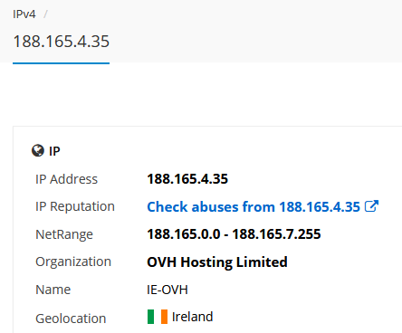The height and width of the screenshot is (333, 402).
Task: Select the OVH Hosting Limited organization text
Action: (217, 262)
